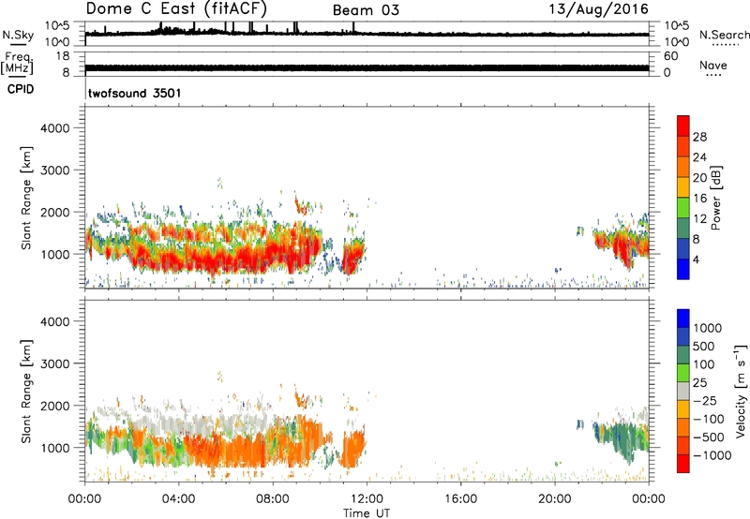The width and height of the screenshot is (750, 519).
Task: Select the 'Beam 03' label
Action: pyautogui.click(x=366, y=10)
